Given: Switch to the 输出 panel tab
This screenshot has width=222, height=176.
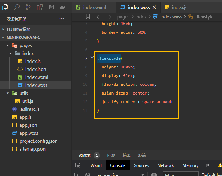Looking at the screenshot, I should click(126, 155).
